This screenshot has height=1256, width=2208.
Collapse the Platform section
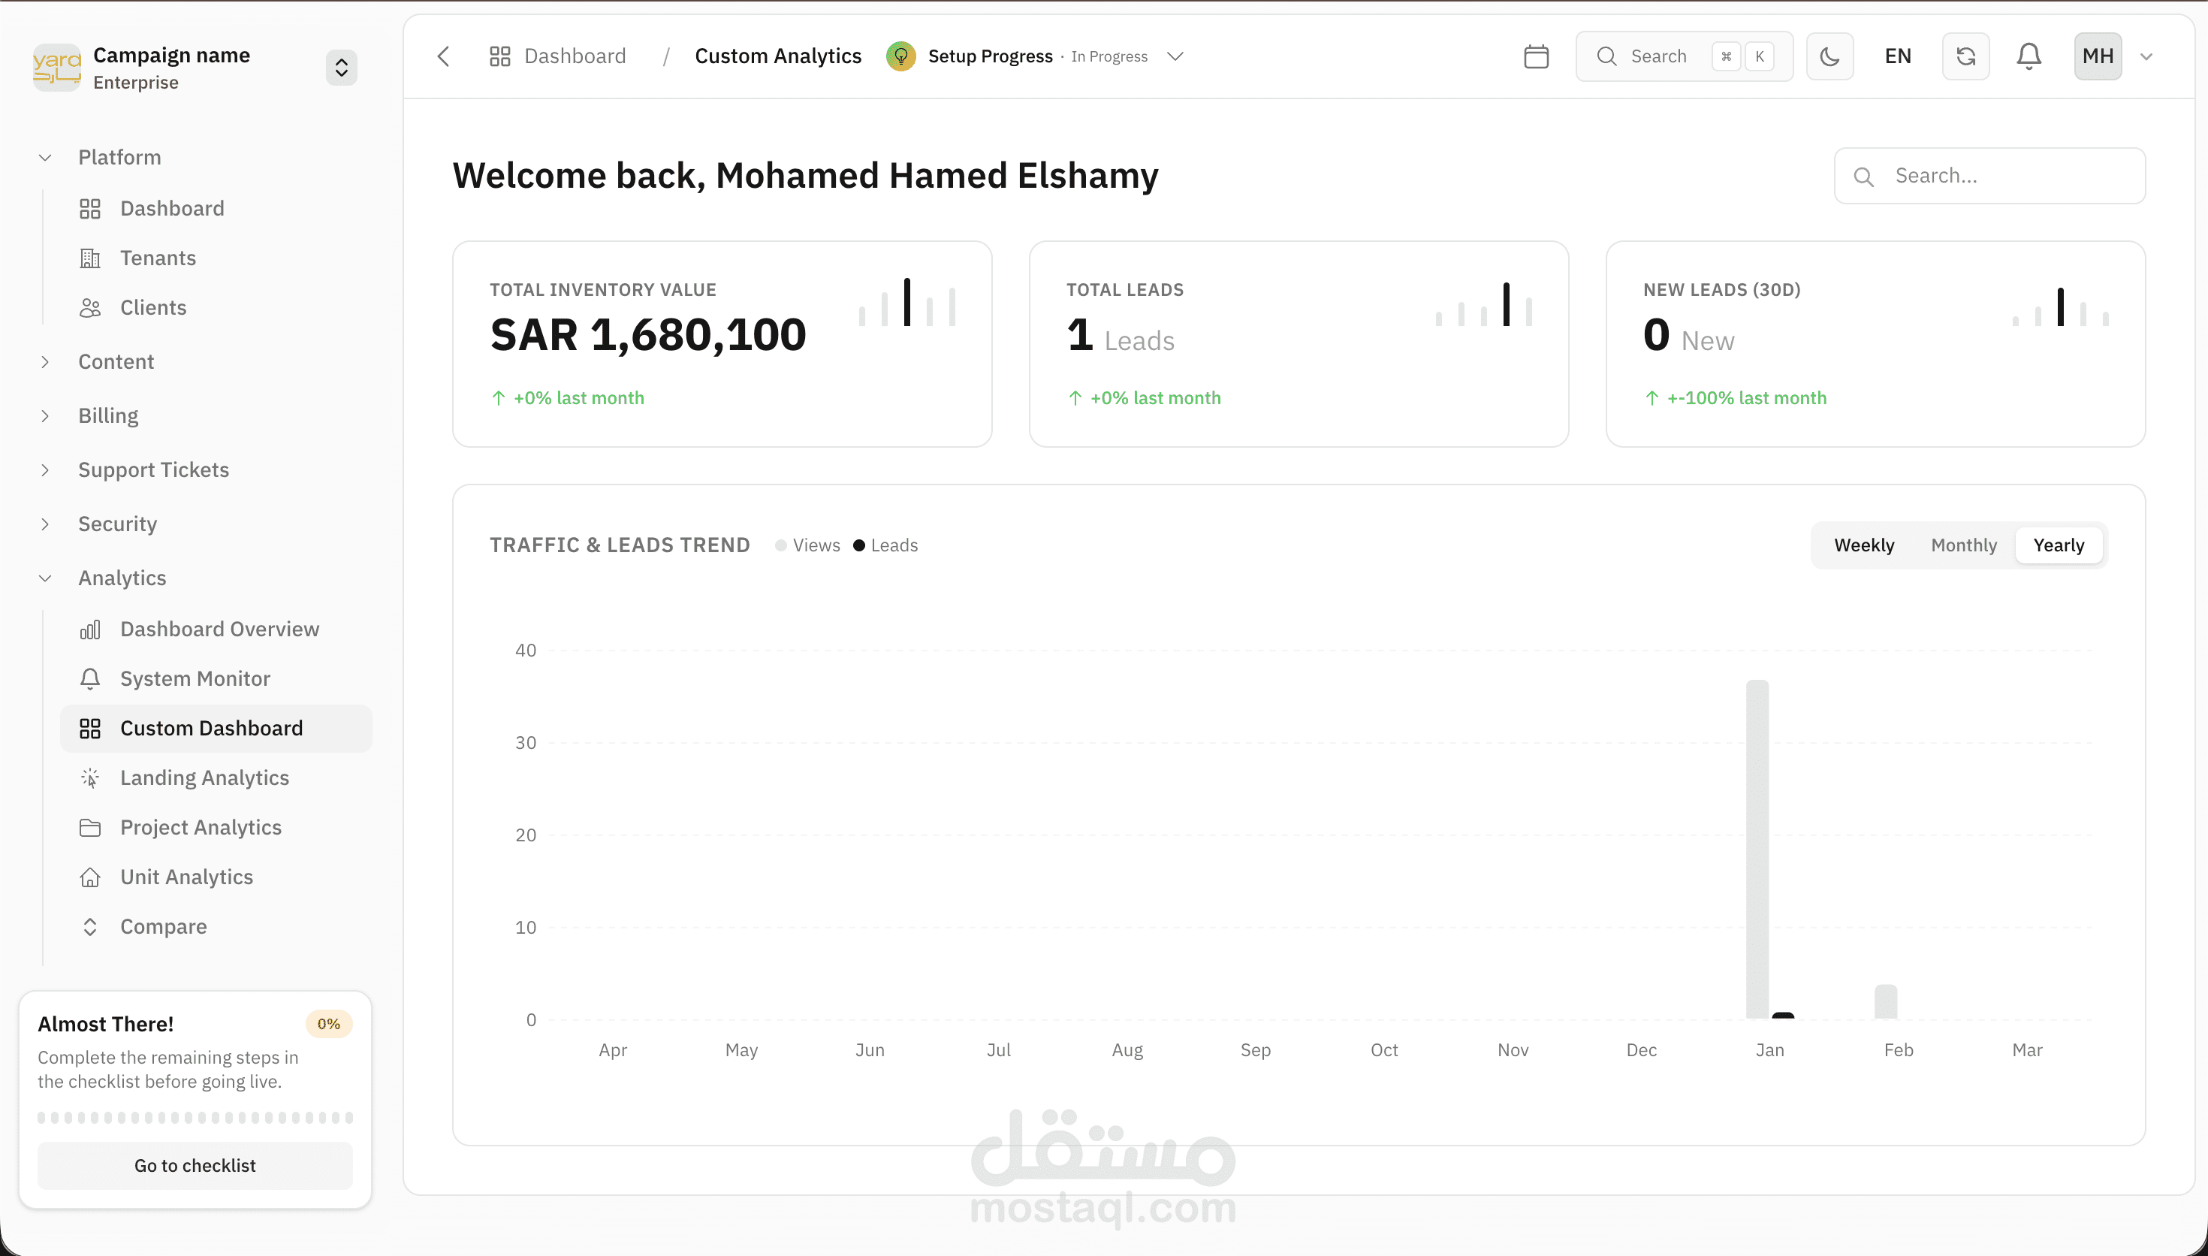(119, 157)
